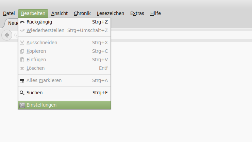Click the browser back arrow button
The width and height of the screenshot is (252, 142).
pyautogui.click(x=7, y=35)
